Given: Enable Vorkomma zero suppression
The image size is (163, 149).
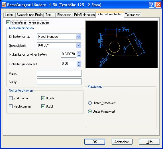Looking at the screenshot, I should (11, 98).
